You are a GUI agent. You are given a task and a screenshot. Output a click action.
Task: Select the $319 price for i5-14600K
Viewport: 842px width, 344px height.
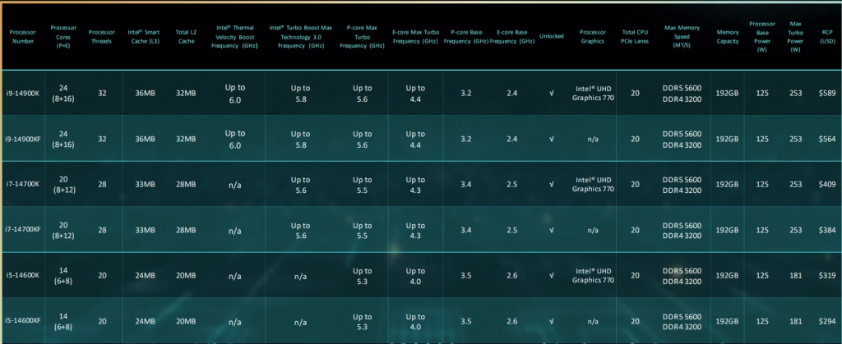tap(827, 275)
